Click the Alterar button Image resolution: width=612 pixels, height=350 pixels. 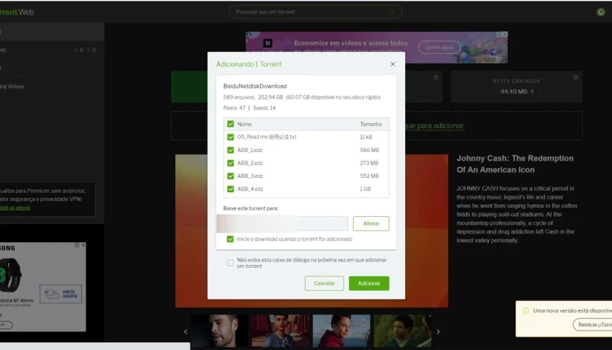(371, 223)
